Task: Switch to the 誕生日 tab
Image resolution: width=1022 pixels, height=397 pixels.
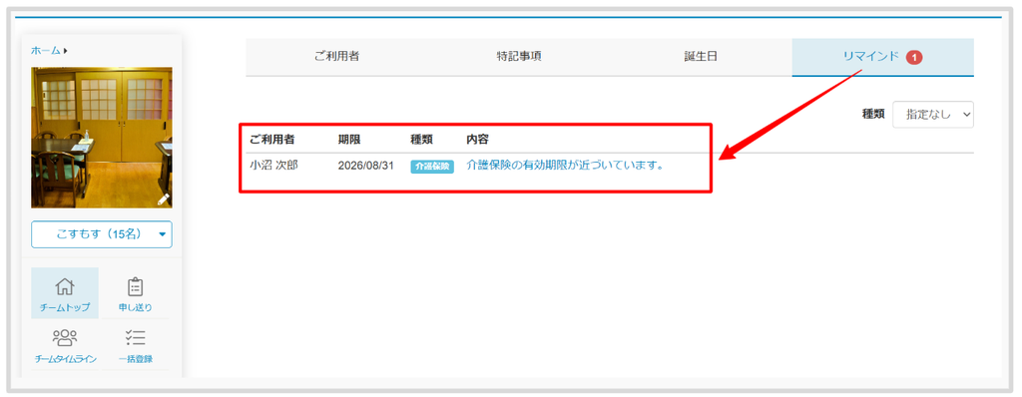Action: (x=700, y=57)
